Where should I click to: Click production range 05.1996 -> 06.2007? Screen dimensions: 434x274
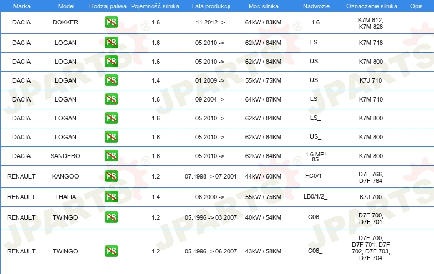pos(211,251)
